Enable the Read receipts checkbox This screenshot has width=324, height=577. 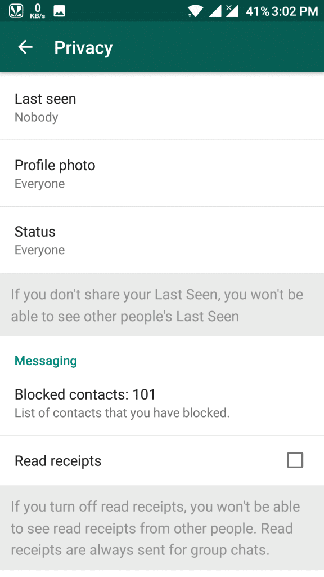pos(295,460)
